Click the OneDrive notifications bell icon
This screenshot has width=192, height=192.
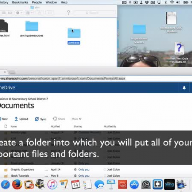[184, 88]
